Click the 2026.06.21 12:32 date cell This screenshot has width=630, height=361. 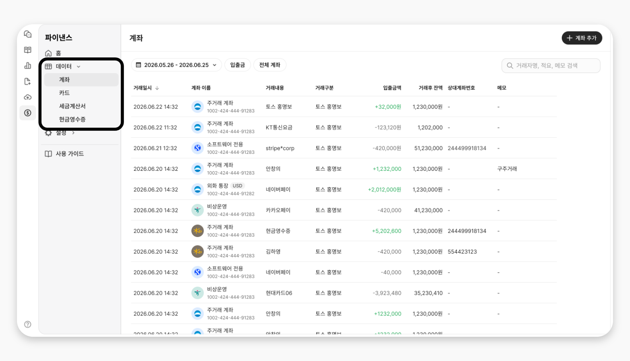coord(155,148)
